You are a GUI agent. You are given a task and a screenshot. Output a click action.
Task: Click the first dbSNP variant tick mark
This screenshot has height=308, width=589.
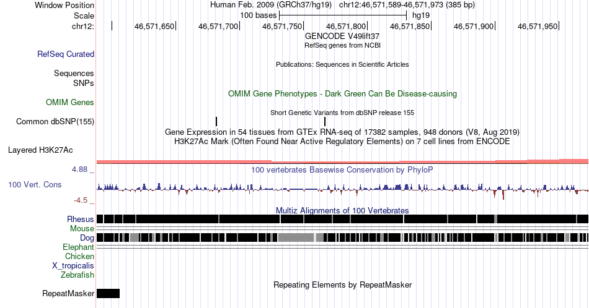(216, 121)
